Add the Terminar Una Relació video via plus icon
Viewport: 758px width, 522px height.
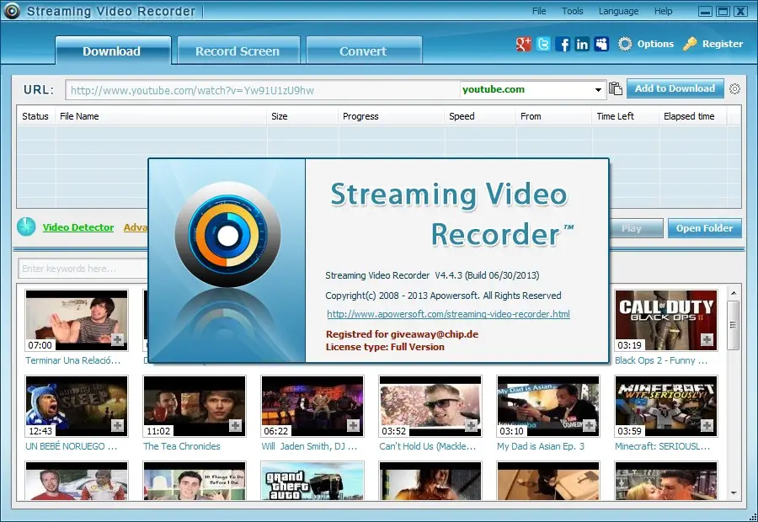click(x=117, y=340)
